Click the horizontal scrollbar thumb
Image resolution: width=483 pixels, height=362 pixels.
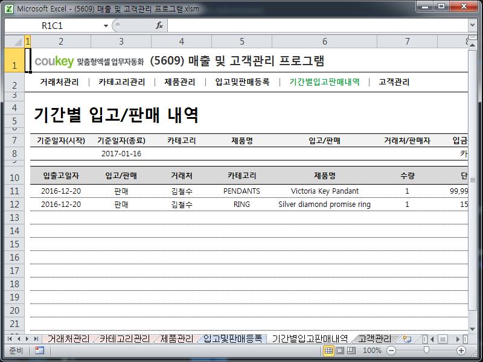pos(443,339)
